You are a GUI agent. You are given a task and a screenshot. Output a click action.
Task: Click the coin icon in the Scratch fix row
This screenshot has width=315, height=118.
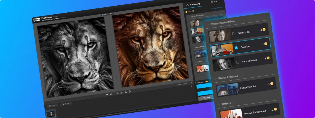(264, 29)
